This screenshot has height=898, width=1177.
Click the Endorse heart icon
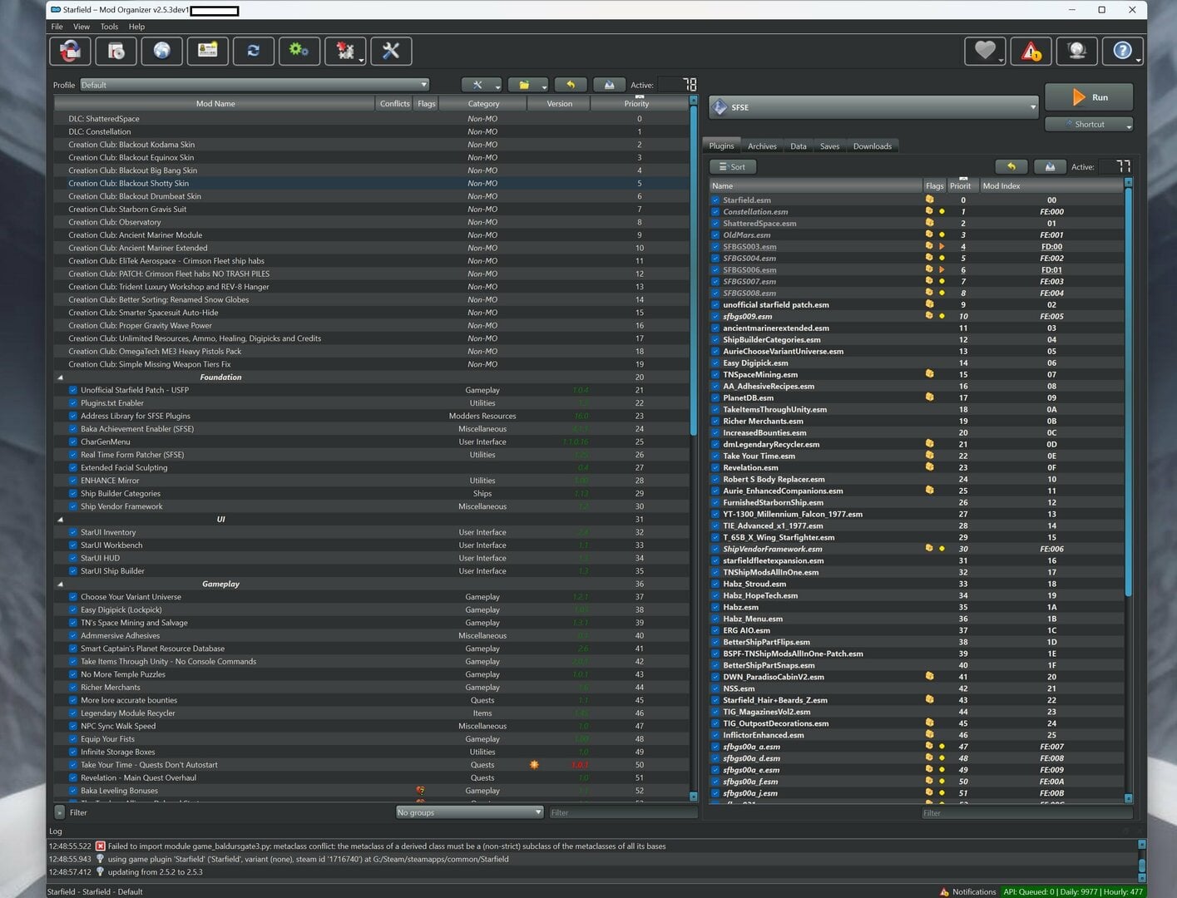pos(985,52)
